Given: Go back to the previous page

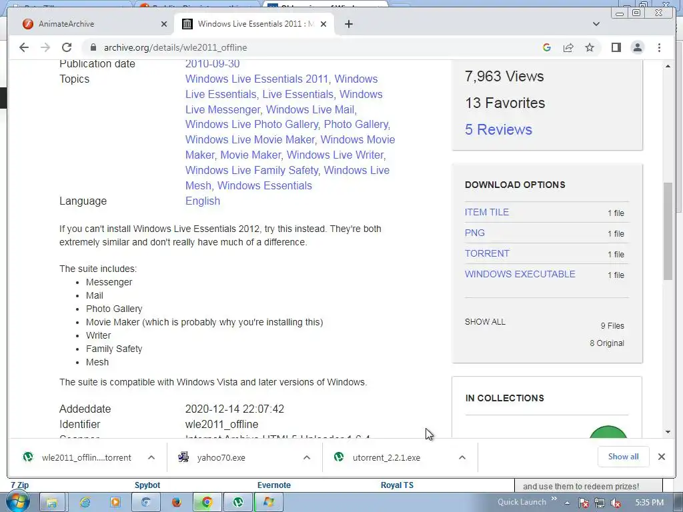Looking at the screenshot, I should pyautogui.click(x=24, y=47).
